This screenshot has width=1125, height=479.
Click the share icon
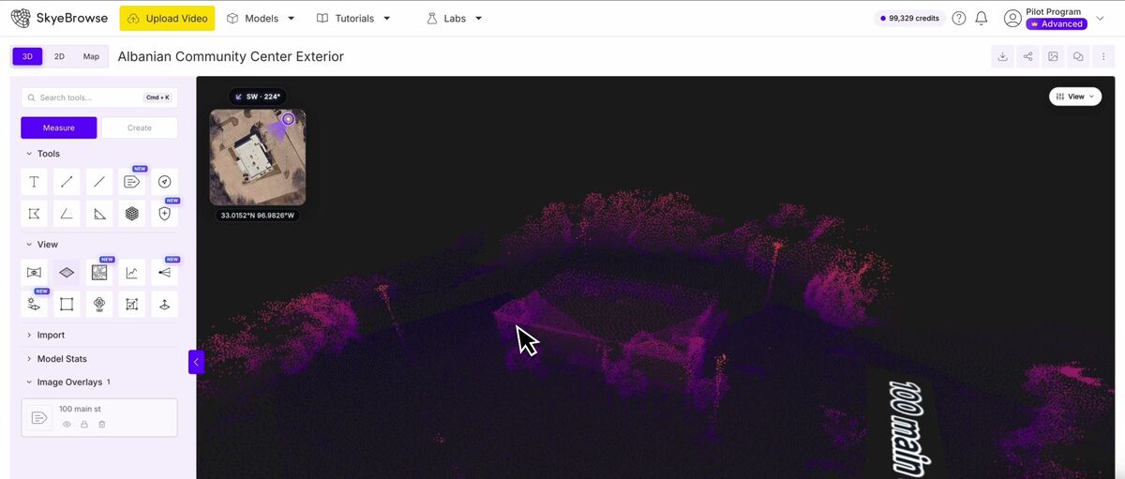point(1027,56)
